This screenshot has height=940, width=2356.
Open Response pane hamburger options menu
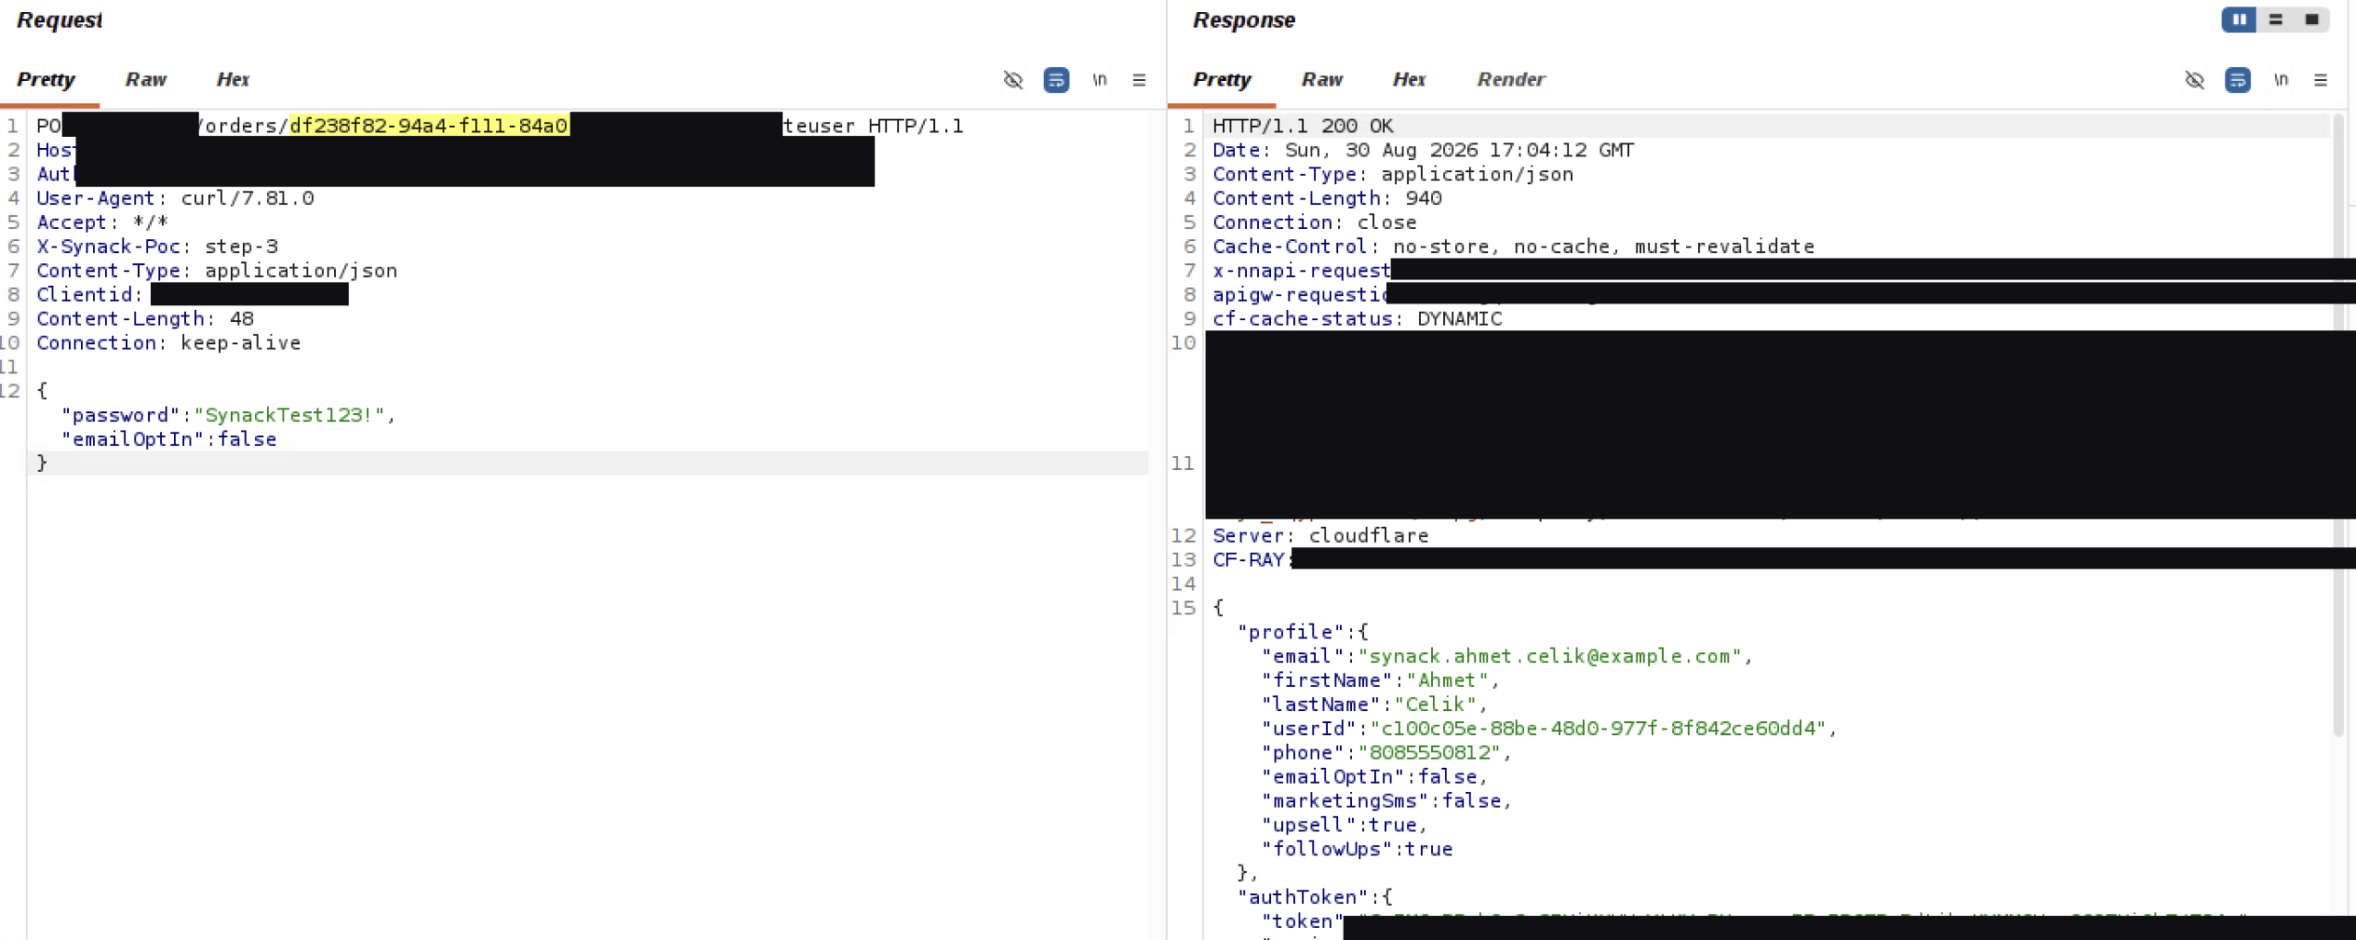click(2321, 80)
